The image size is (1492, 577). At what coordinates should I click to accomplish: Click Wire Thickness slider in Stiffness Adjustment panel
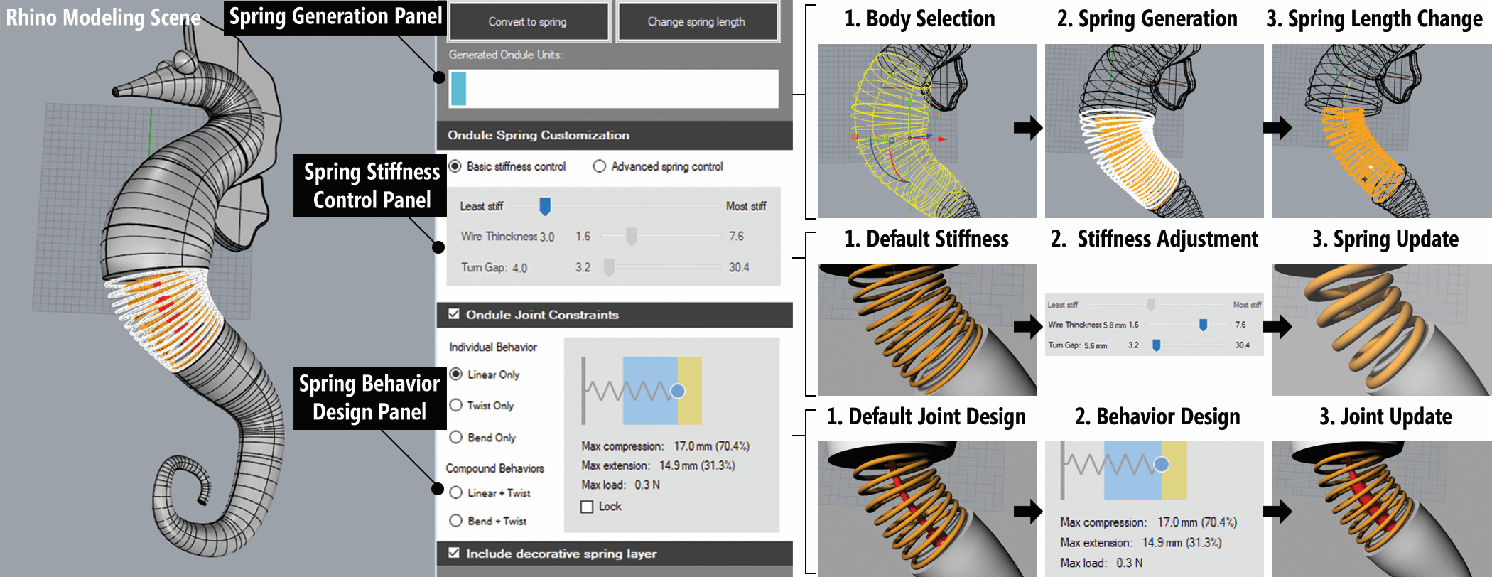[1203, 325]
